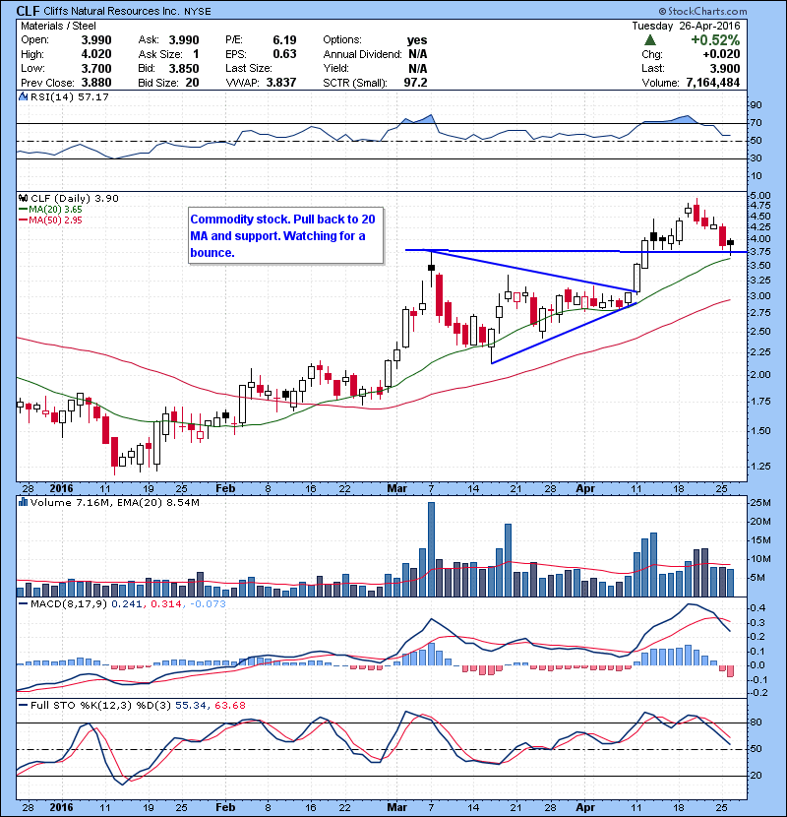787x817 pixels.
Task: Open the StockCharts.com watermark link at top right
Action: pos(702,11)
